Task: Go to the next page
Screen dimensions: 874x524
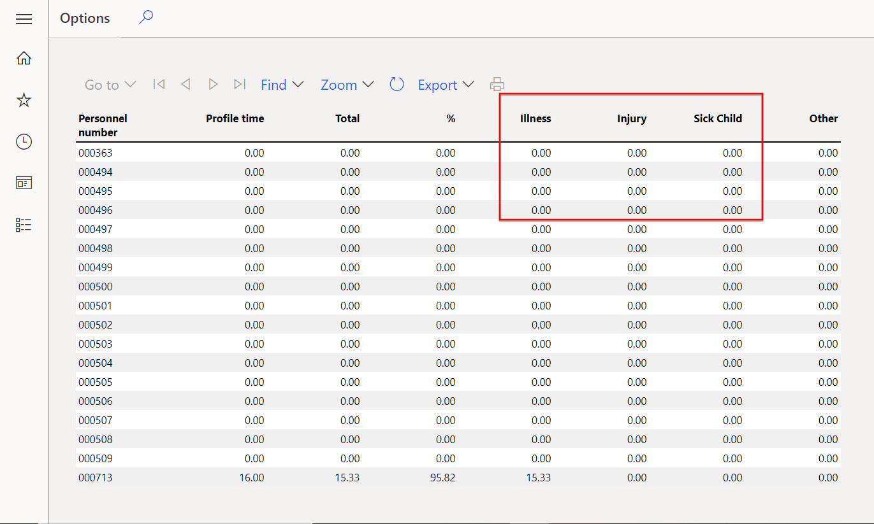Action: point(213,84)
